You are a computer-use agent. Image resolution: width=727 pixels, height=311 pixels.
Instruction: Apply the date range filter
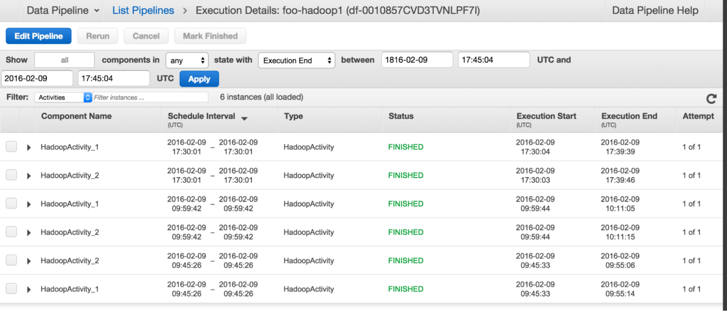(x=199, y=78)
